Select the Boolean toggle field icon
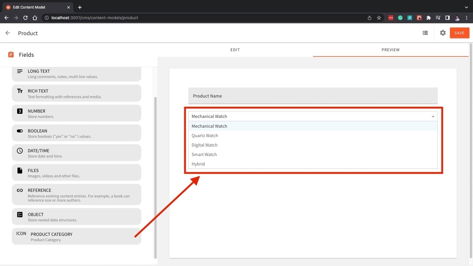This screenshot has height=266, width=473. pos(20,131)
